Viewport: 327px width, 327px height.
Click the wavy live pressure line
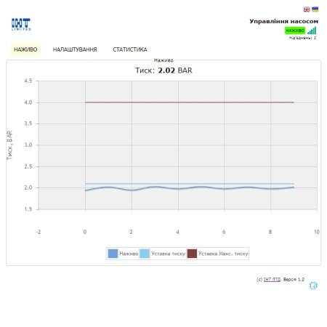pyautogui.click(x=190, y=187)
